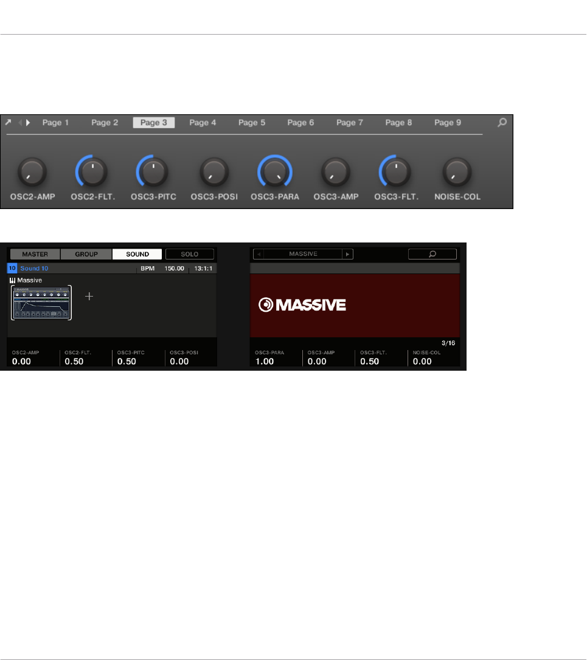
Task: Click the blue slot number 10 badge
Action: pyautogui.click(x=12, y=268)
